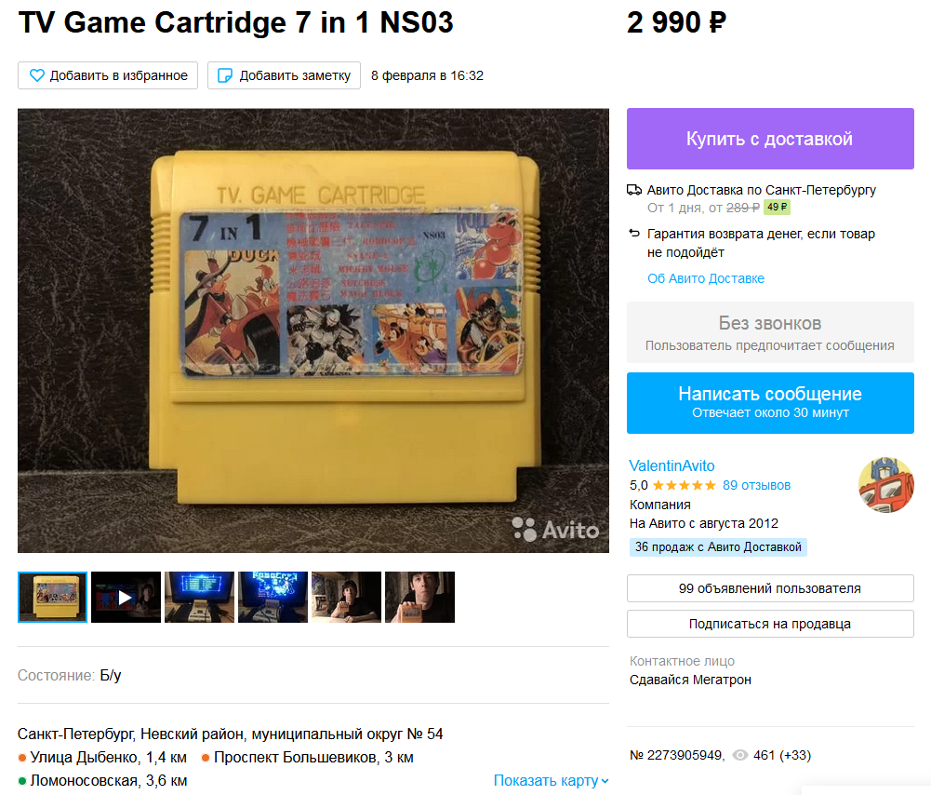Click the note icon in Добавить заметку

tap(225, 75)
